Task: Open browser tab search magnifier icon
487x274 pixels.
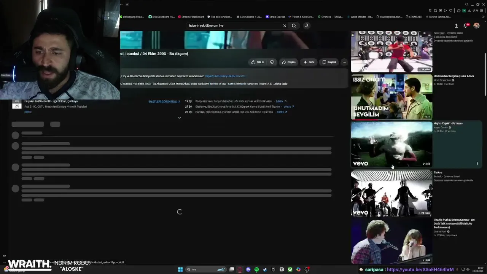Action: (467, 4)
